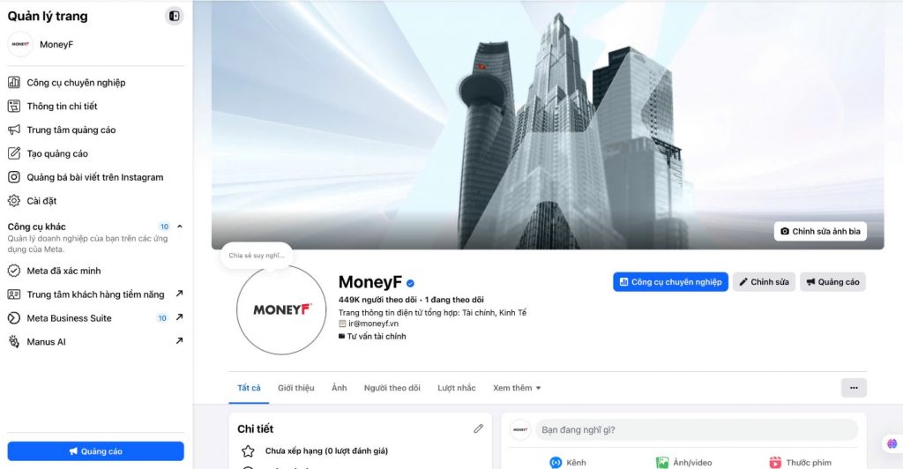Switch to Giới thiệu tab
Screen dimensions: 903x469
(296, 388)
